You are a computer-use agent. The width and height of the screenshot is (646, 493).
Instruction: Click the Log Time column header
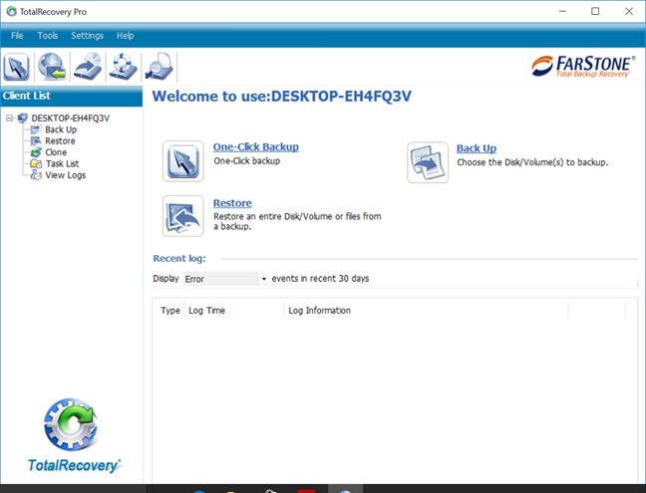pos(206,311)
